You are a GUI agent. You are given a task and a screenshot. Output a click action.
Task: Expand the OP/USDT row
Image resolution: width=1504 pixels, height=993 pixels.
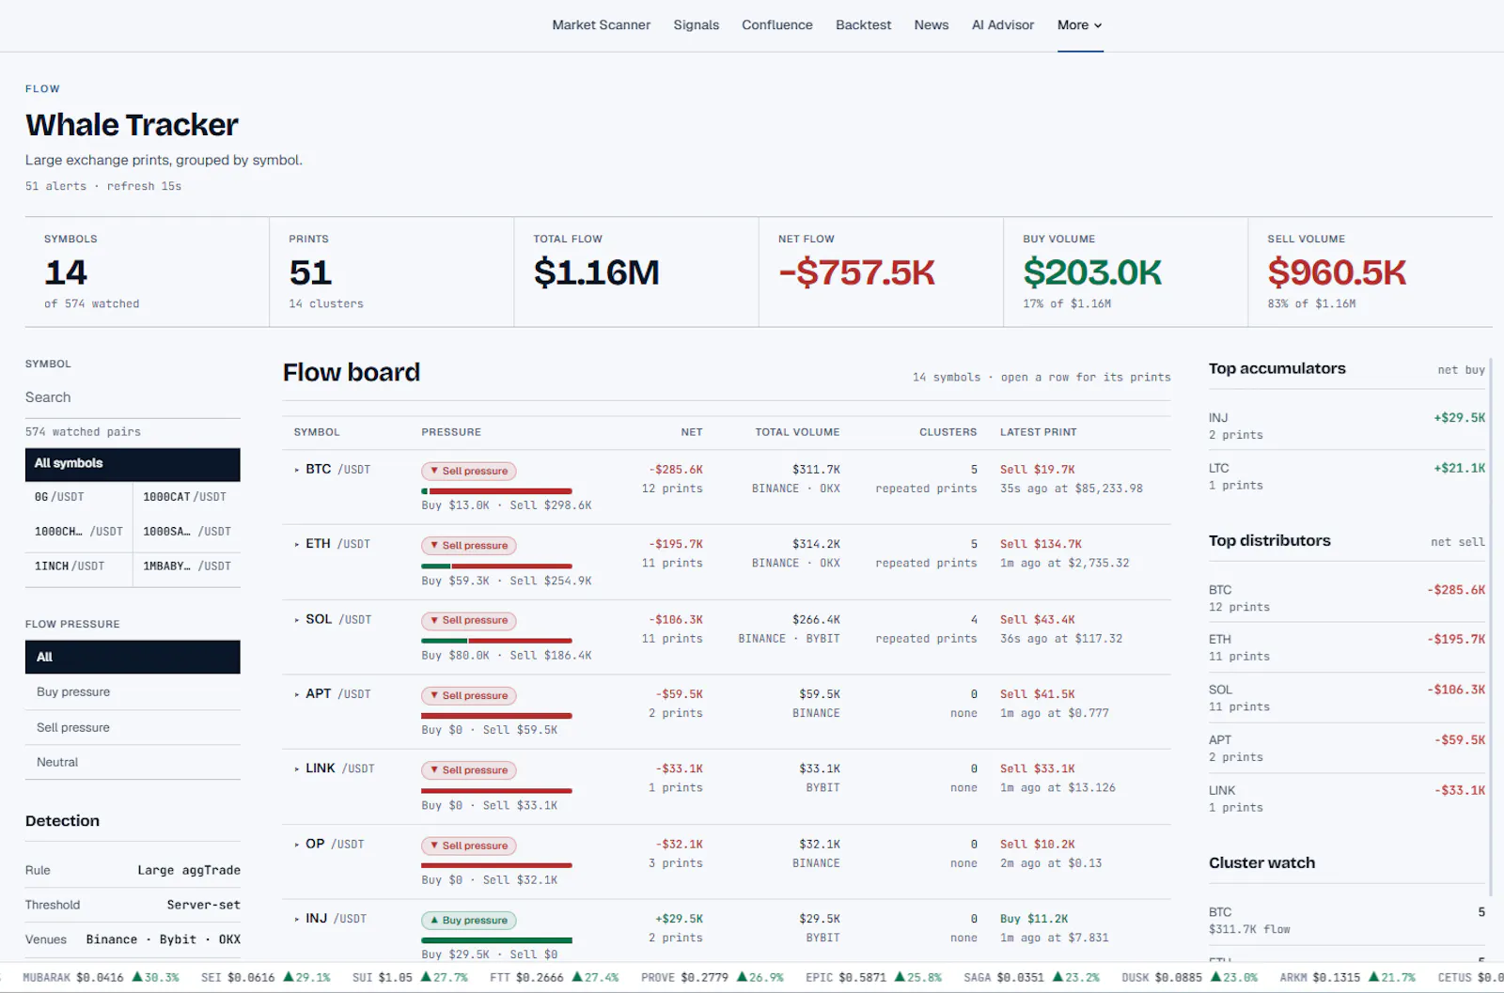point(297,845)
